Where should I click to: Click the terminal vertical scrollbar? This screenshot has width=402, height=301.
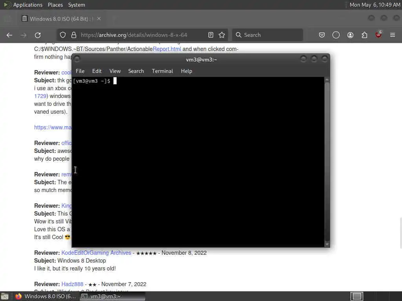[x=327, y=162]
